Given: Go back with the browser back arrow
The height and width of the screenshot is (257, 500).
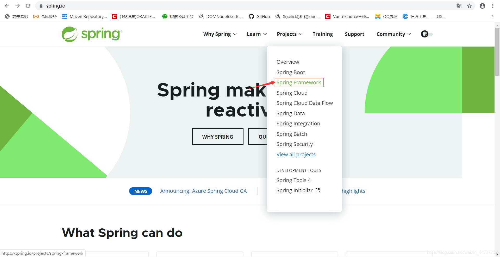Looking at the screenshot, I should tap(7, 6).
